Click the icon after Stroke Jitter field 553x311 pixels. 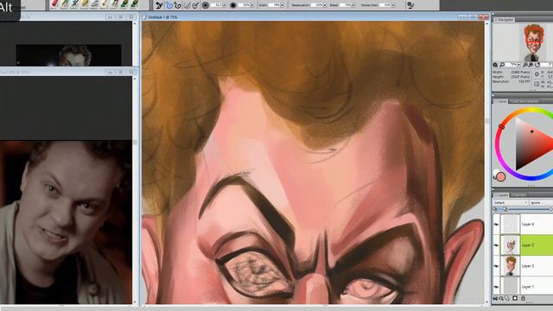(x=410, y=5)
